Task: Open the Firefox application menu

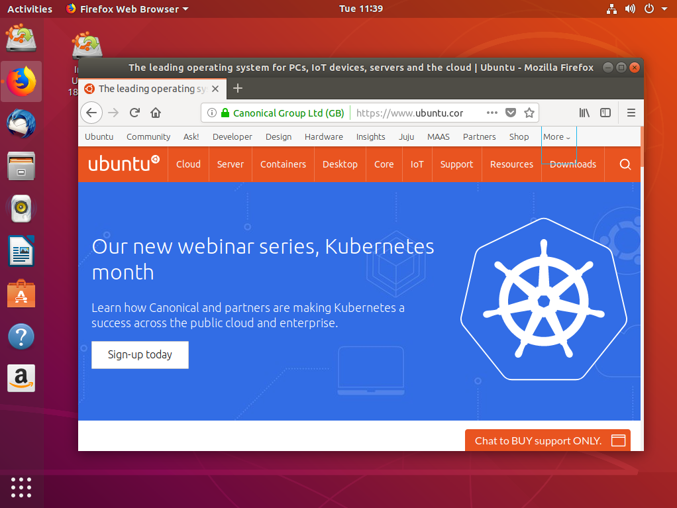Action: [x=631, y=113]
